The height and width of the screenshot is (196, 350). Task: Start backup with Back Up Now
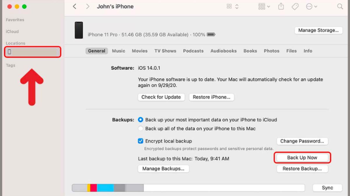tap(302, 158)
